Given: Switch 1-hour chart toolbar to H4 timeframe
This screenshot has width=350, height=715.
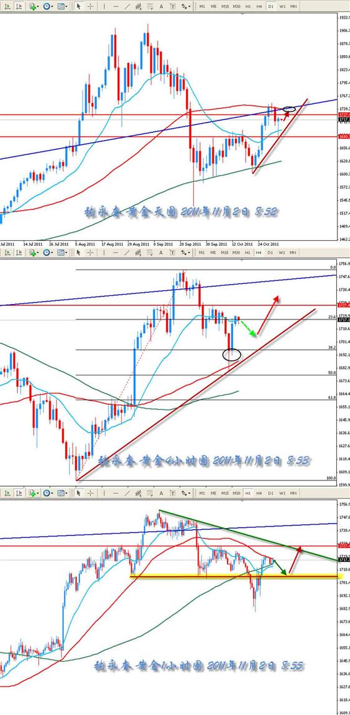Looking at the screenshot, I should (x=259, y=493).
